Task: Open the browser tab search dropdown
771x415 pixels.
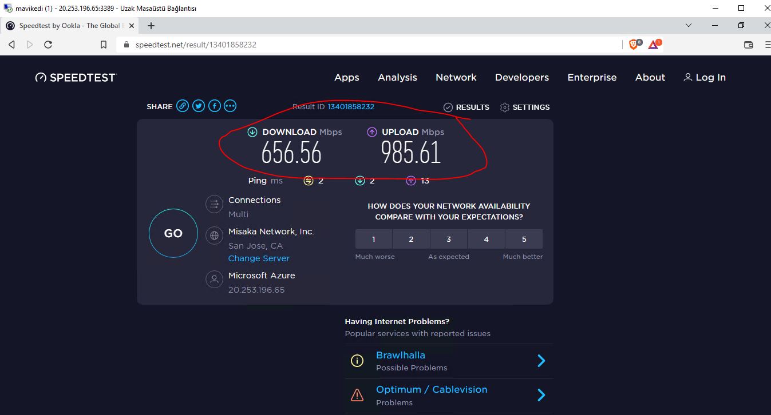Action: click(x=689, y=25)
